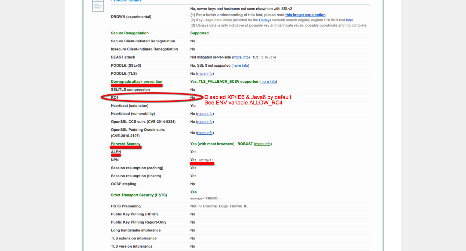Select 'Heartbeat (extension)' label
The image size is (466, 251).
130,106
